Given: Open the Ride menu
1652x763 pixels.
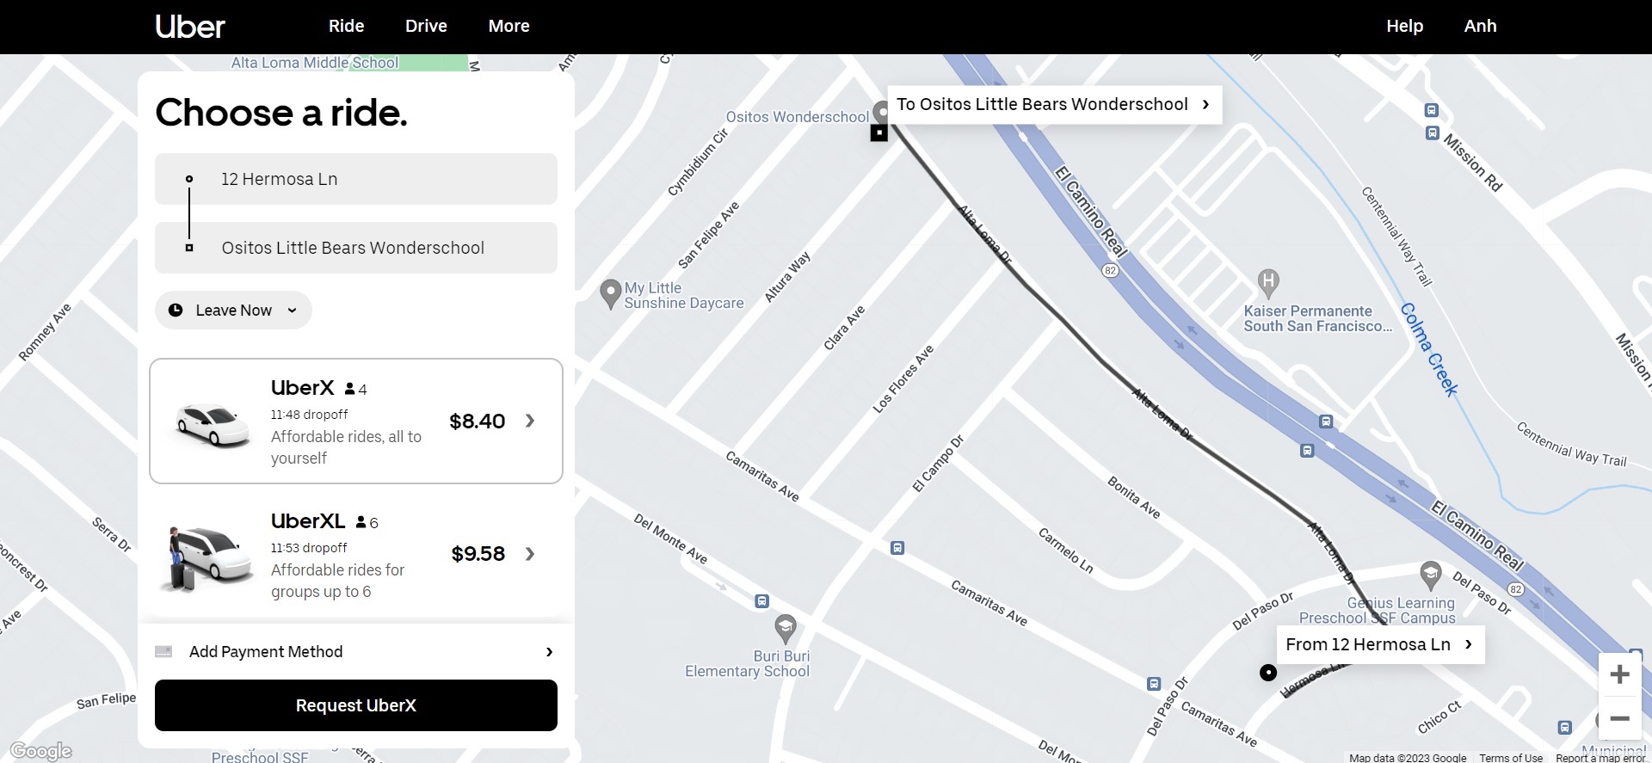Looking at the screenshot, I should tap(346, 26).
